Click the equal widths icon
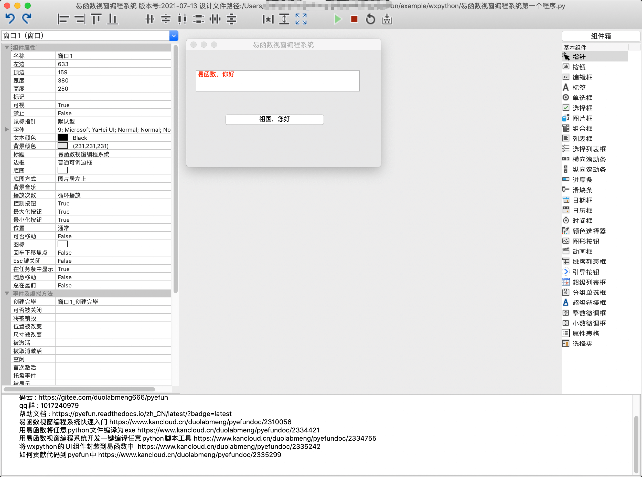The height and width of the screenshot is (477, 642). tap(182, 19)
